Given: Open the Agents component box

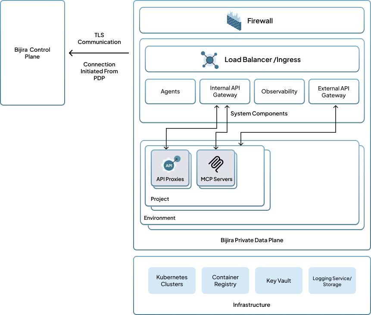Looking at the screenshot, I should (x=170, y=91).
